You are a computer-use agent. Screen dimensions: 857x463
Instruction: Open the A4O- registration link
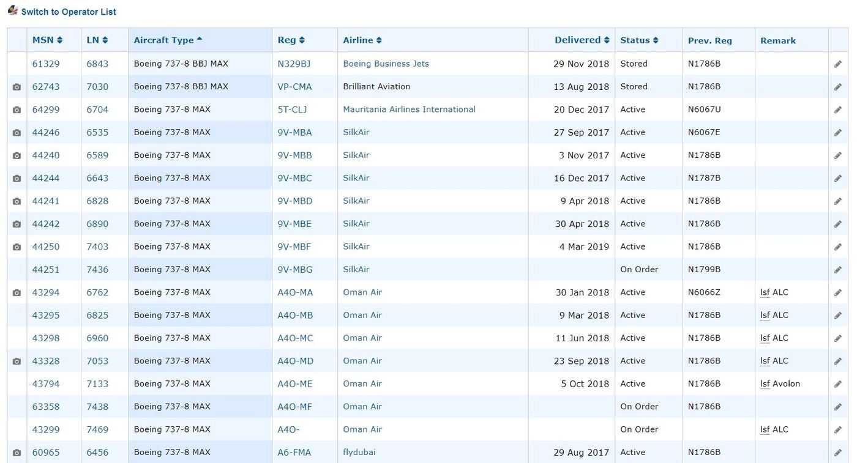point(288,429)
